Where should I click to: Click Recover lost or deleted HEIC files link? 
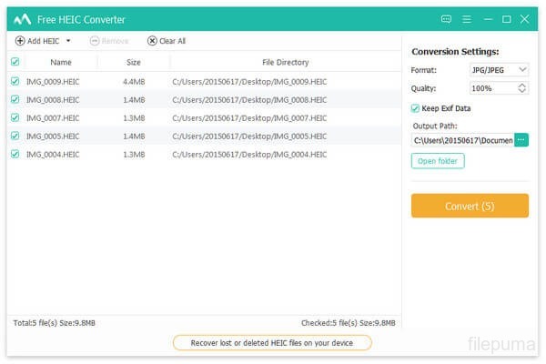click(x=272, y=343)
